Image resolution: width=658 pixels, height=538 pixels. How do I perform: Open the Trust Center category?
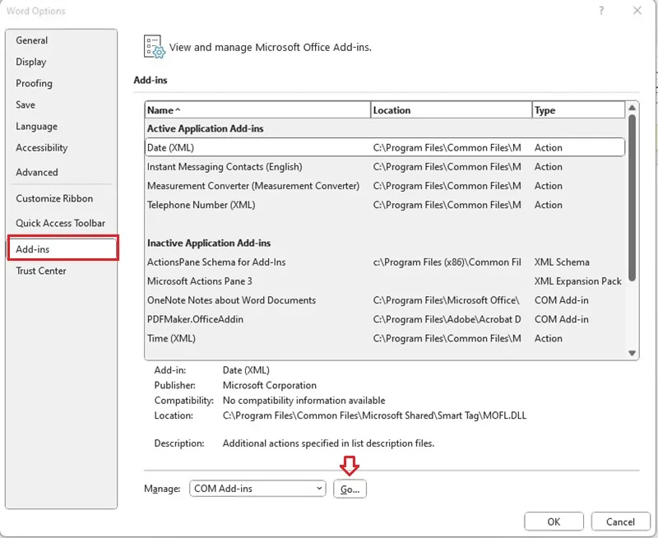point(41,271)
